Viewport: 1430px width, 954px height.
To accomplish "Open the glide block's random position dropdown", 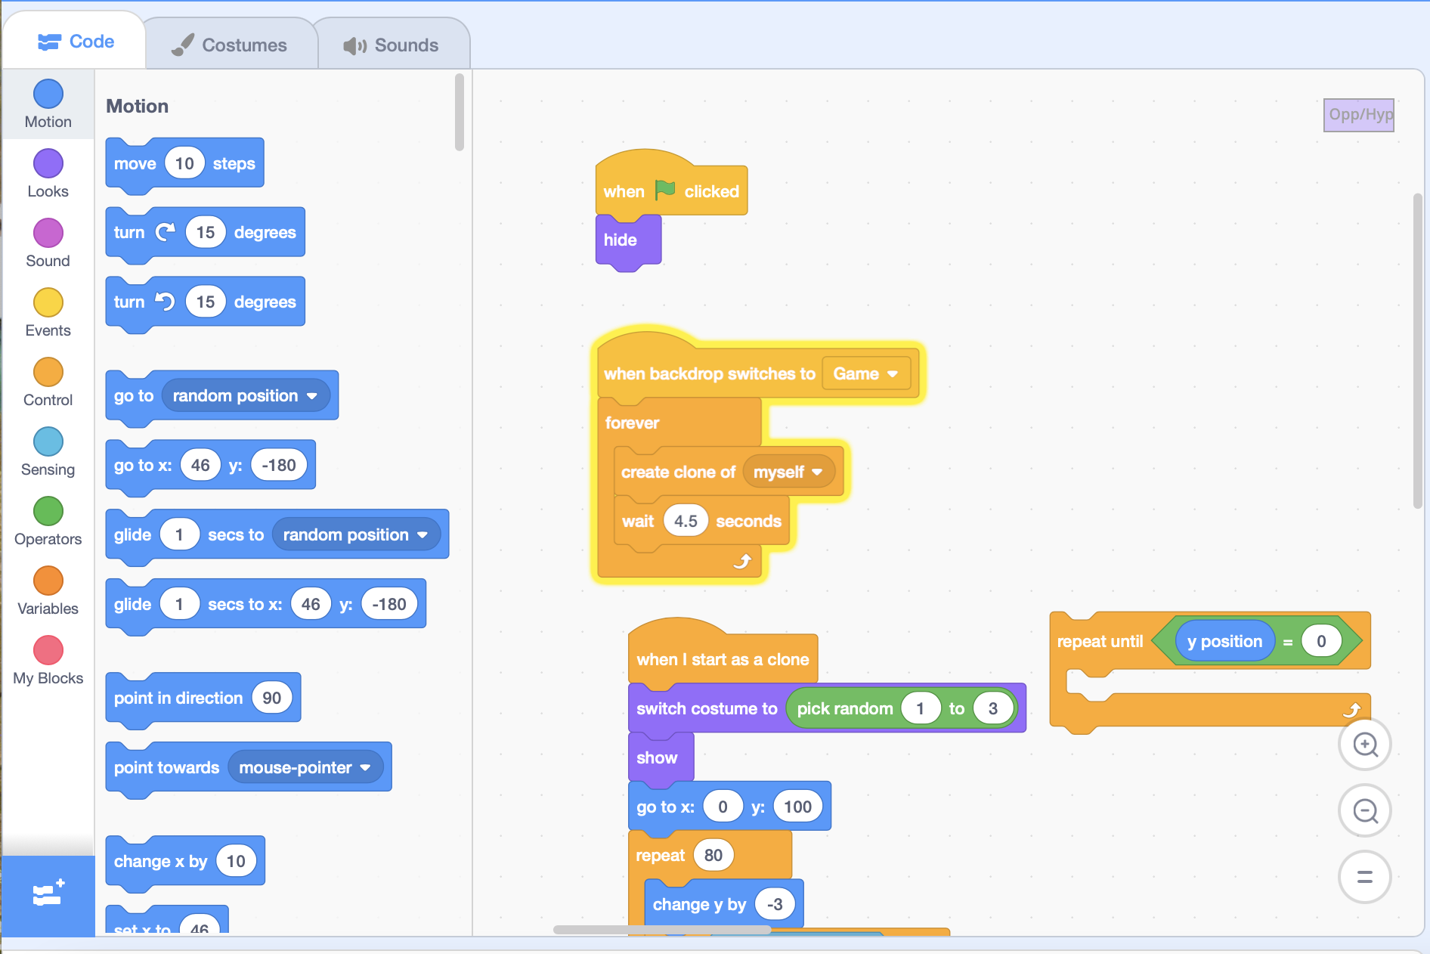I will click(x=356, y=534).
